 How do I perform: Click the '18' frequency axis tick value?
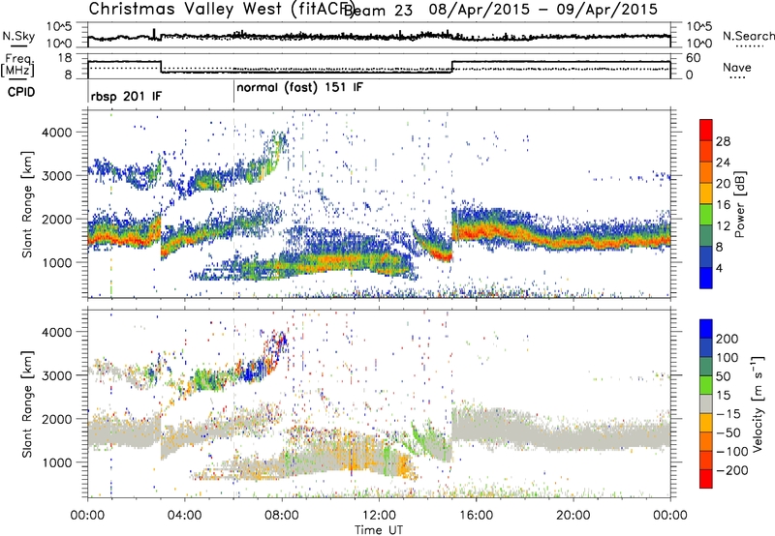pyautogui.click(x=64, y=58)
